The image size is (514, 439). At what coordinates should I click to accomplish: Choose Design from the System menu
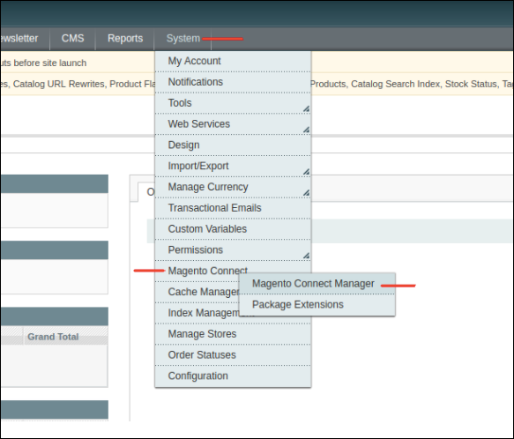coord(233,145)
